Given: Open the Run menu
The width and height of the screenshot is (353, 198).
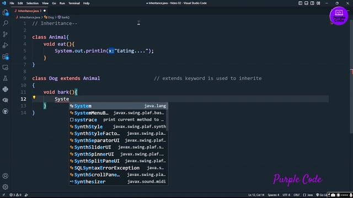Looking at the screenshot, I should [x=62, y=3].
